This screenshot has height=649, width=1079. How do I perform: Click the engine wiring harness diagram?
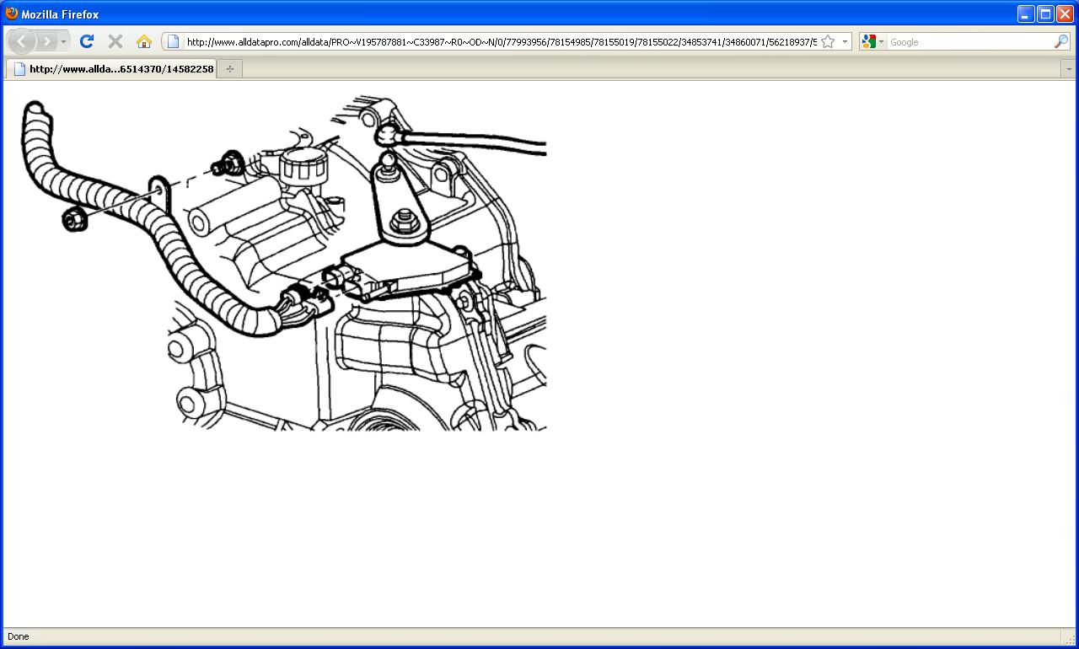[x=284, y=263]
